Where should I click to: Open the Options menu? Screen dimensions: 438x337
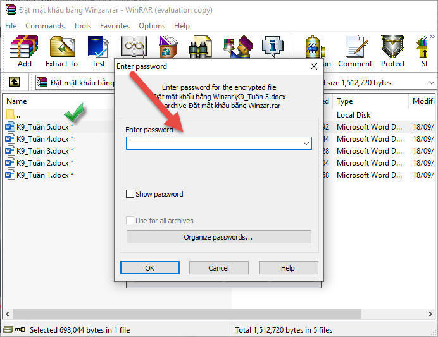click(152, 26)
